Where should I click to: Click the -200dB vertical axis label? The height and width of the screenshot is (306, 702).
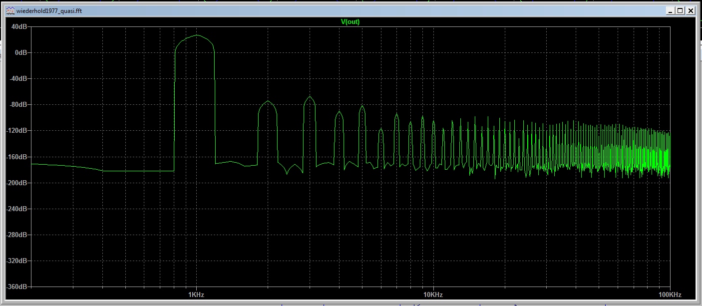coord(16,183)
